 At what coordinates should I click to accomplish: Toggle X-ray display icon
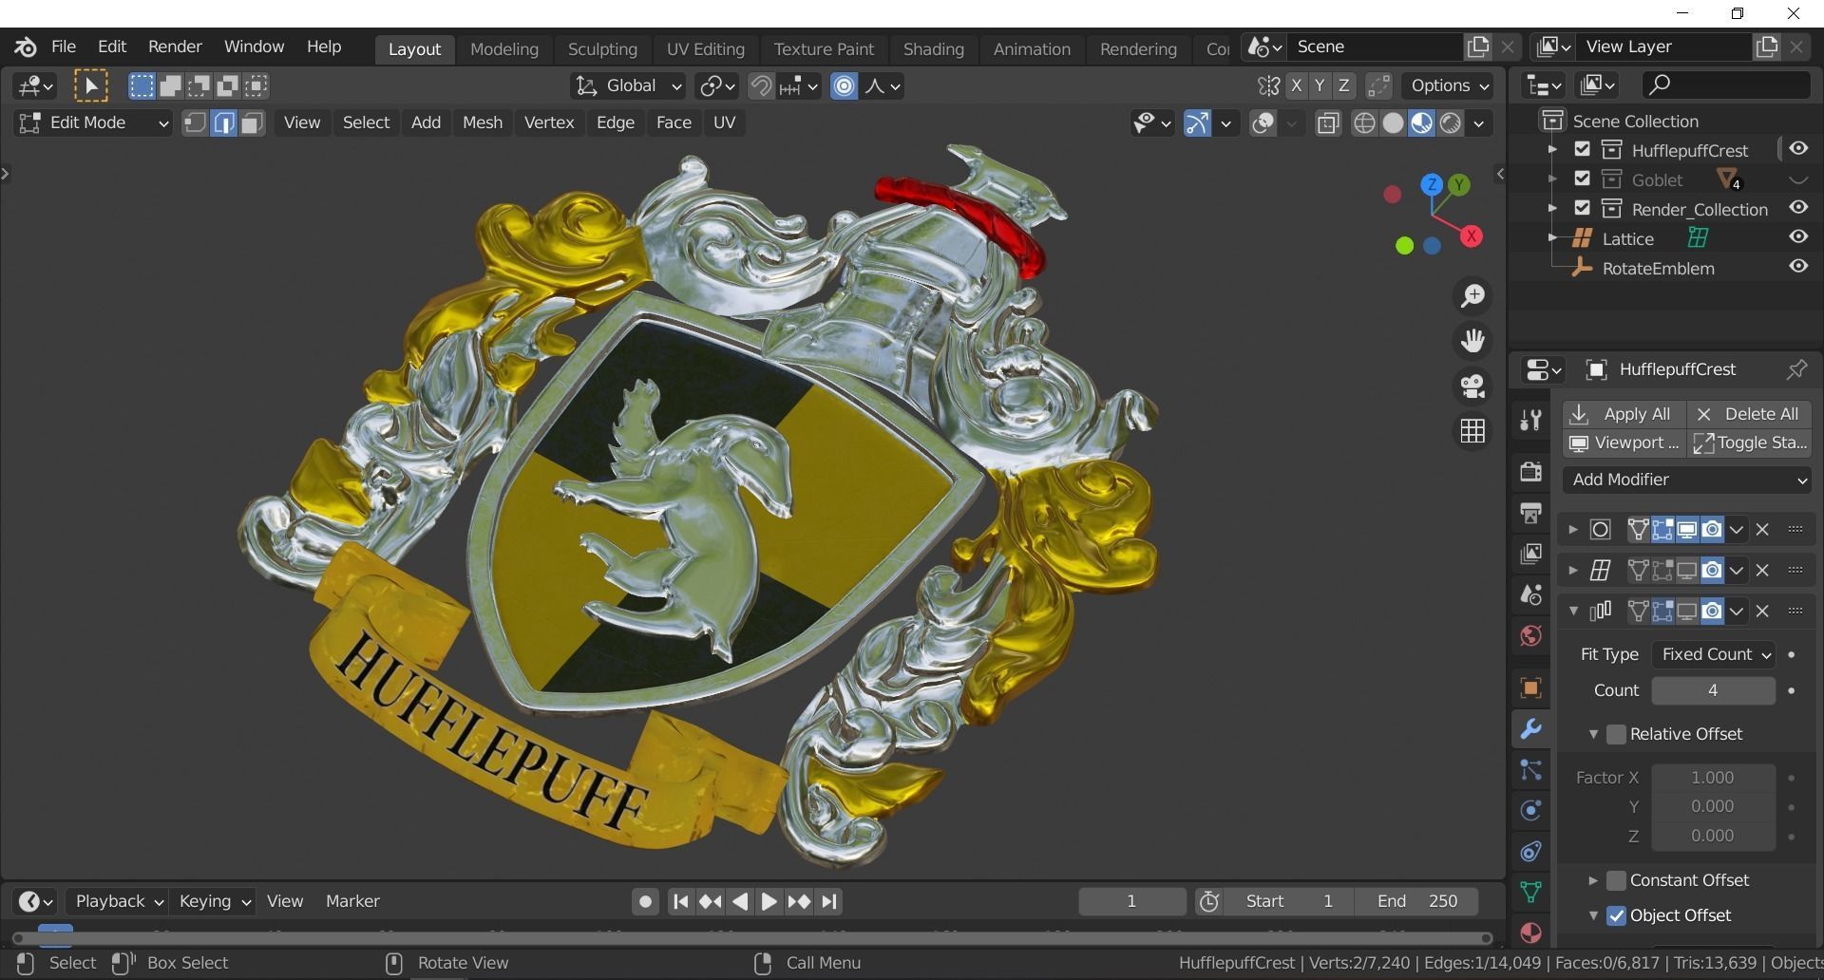[x=1328, y=123]
